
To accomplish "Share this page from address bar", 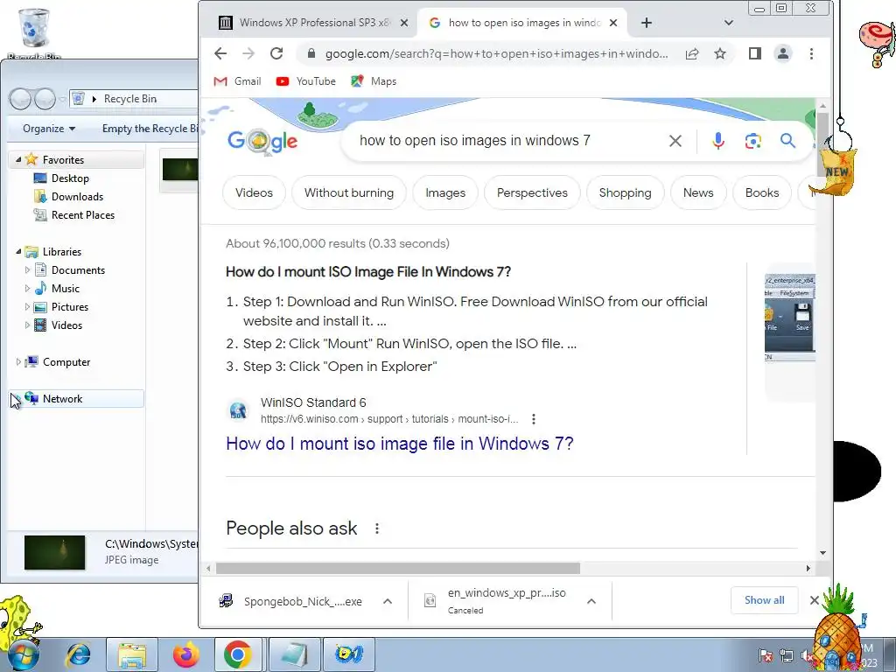I will tap(692, 53).
